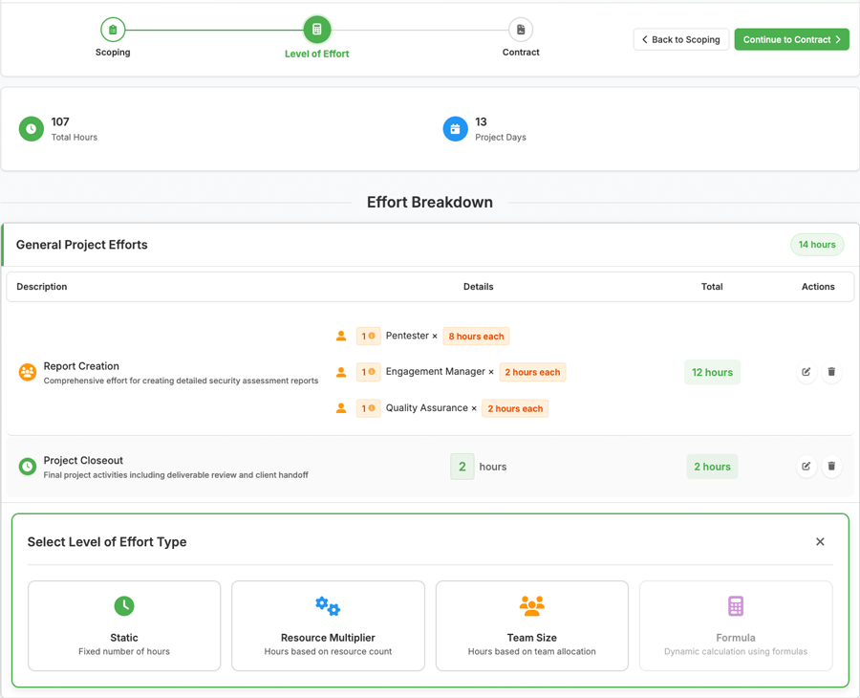Select the Formula effort type card
This screenshot has width=860, height=698.
(735, 625)
